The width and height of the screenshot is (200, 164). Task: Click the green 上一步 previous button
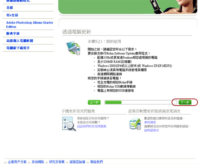[94, 102]
